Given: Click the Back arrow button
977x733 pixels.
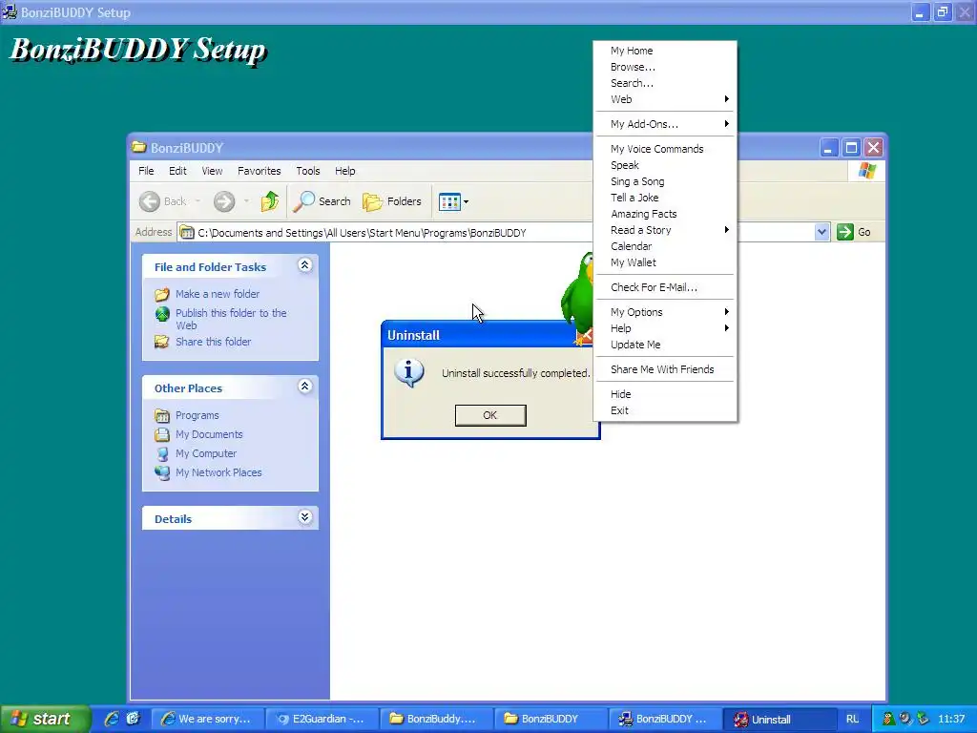Looking at the screenshot, I should coord(150,201).
